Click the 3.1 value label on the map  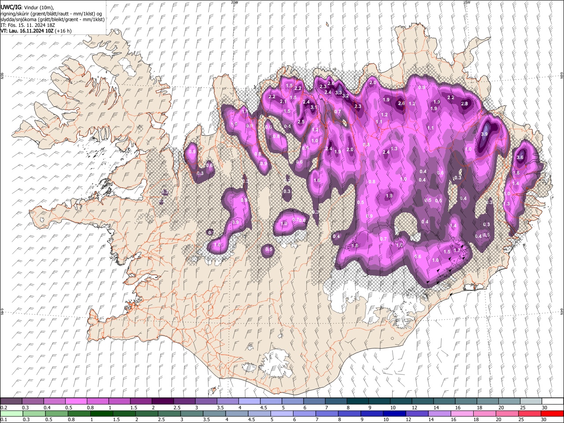pos(314,107)
